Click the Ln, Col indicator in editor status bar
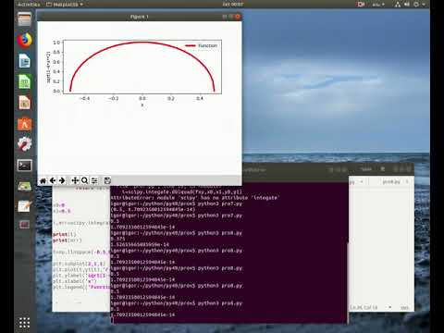 [x=364, y=307]
